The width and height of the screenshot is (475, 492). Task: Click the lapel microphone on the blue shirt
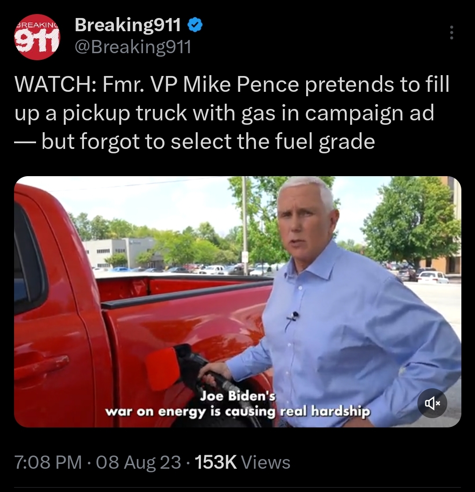pos(295,315)
